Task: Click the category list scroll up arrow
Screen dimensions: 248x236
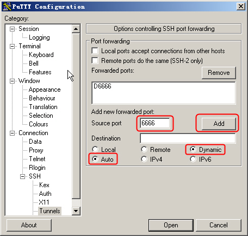Action: point(76,29)
